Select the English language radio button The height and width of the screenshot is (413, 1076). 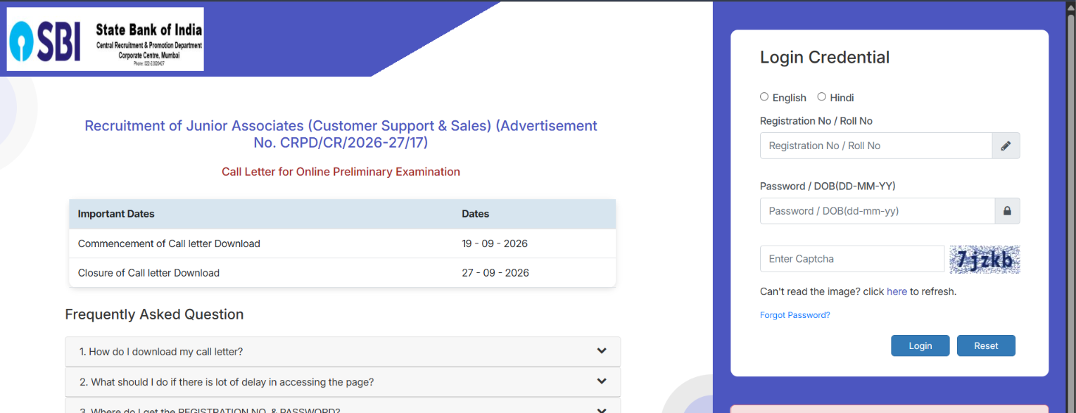(x=764, y=97)
